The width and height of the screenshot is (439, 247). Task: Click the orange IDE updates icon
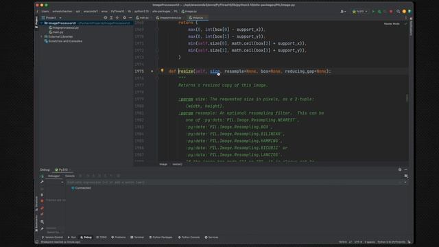(x=404, y=12)
